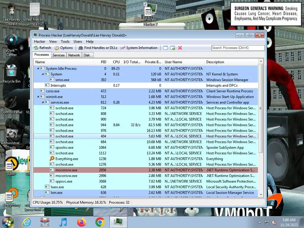Click the taskbar clock showing 5:00 AM
The image size is (304, 228).
[x=289, y=222]
